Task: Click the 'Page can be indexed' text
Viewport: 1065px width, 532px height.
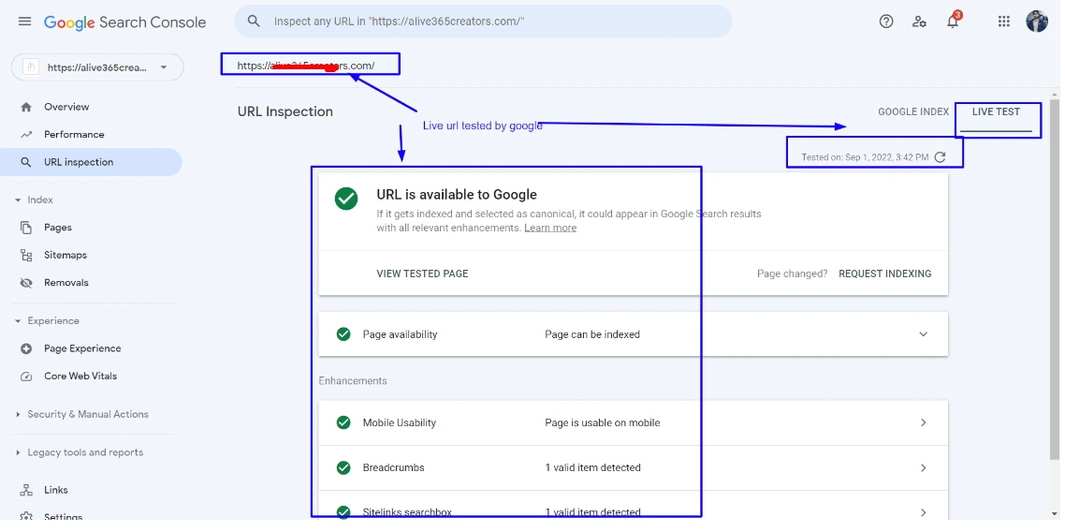Action: [x=592, y=334]
